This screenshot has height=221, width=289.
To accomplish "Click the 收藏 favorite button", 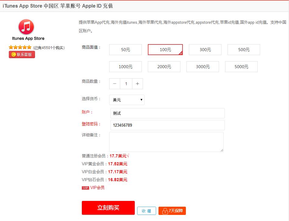I will (147, 211).
